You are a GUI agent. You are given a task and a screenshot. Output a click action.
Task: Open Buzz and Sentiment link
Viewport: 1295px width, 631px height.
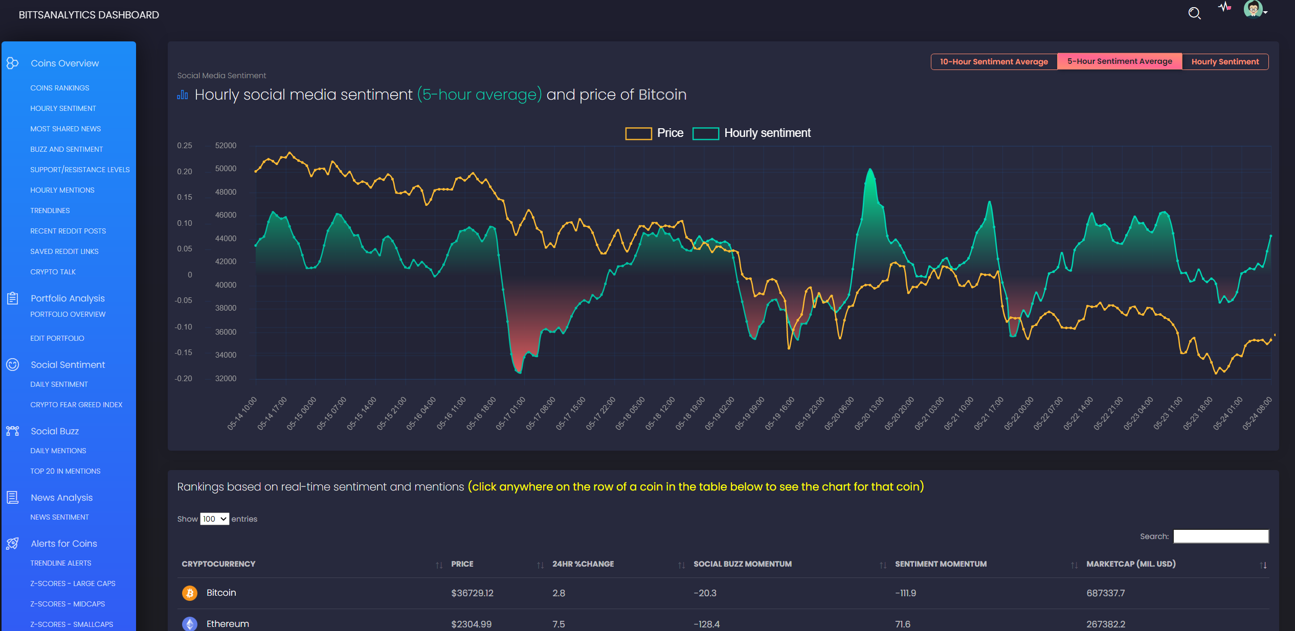coord(66,149)
